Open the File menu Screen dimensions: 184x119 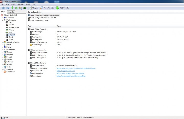click(2, 4)
